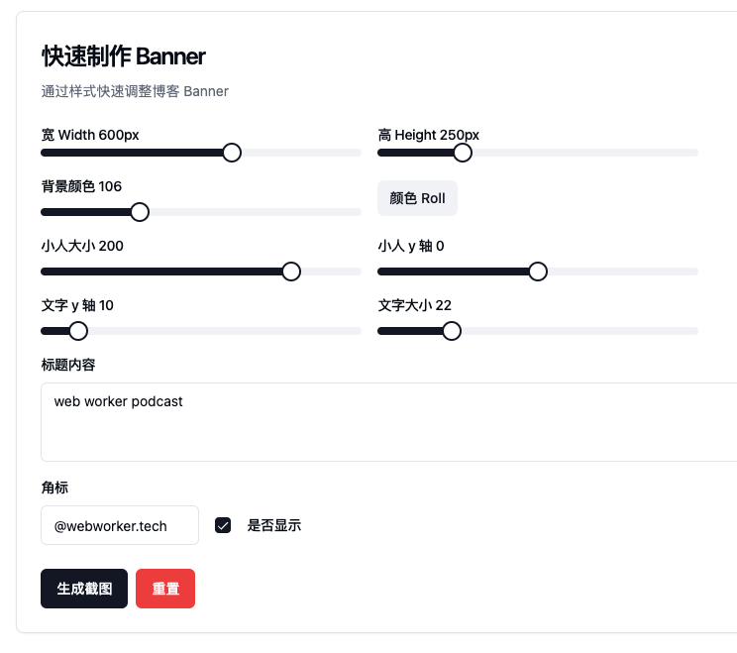Viewport: 737px width, 653px height.
Task: Click the 背景颜色 slider handle
Action: (x=140, y=212)
